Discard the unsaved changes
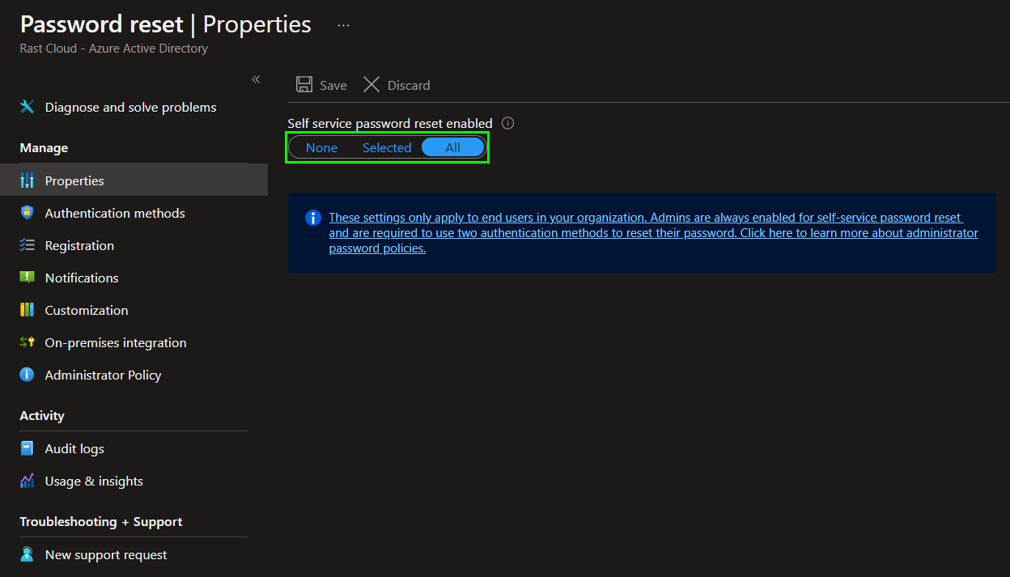Screen dimensions: 1010x577 click(x=397, y=85)
